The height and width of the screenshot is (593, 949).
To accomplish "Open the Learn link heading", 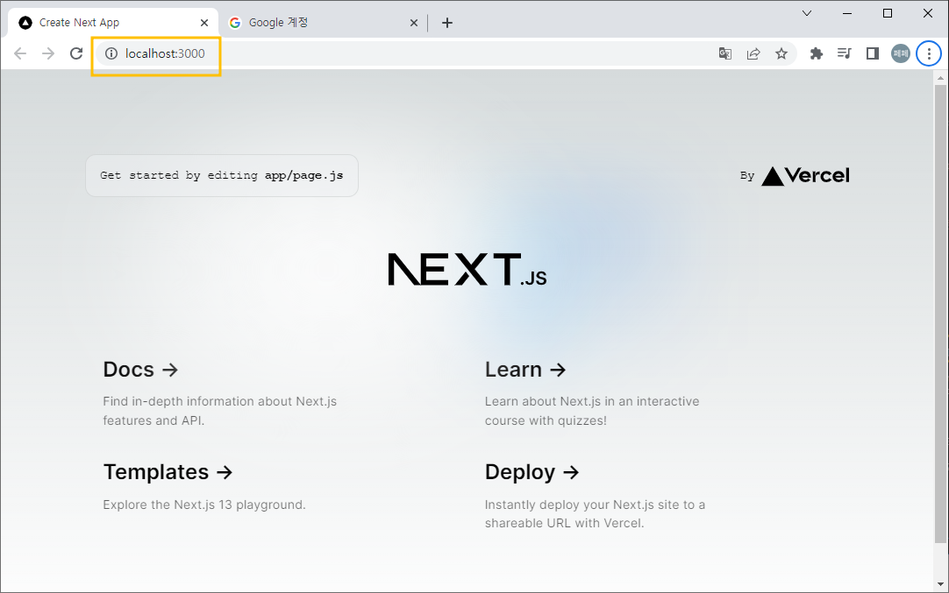I will 525,370.
